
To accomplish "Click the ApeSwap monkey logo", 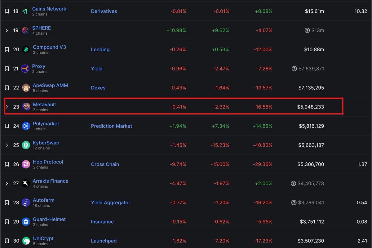I will point(26,88).
